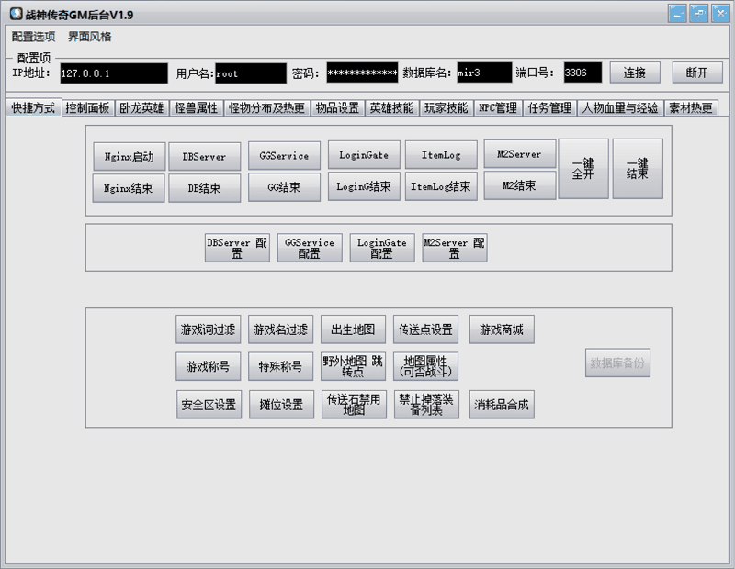Stop the M2Server via M2结束

point(521,186)
